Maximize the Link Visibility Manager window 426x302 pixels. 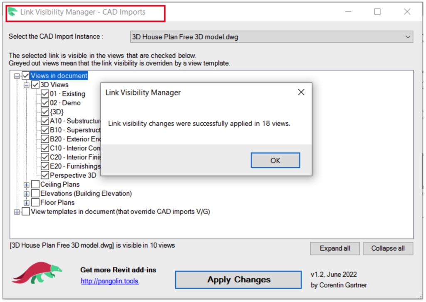click(377, 12)
